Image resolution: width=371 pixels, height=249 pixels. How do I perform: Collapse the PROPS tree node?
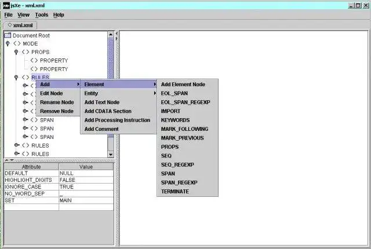click(x=16, y=52)
